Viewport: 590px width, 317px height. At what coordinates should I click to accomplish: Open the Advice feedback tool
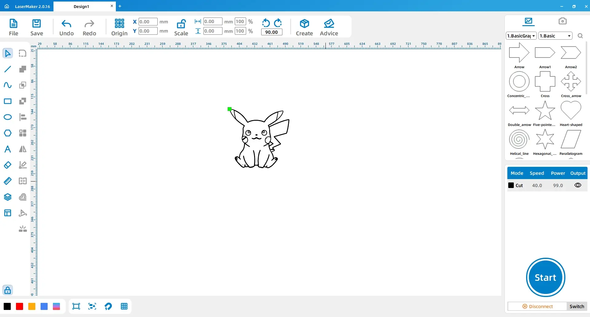pyautogui.click(x=329, y=27)
